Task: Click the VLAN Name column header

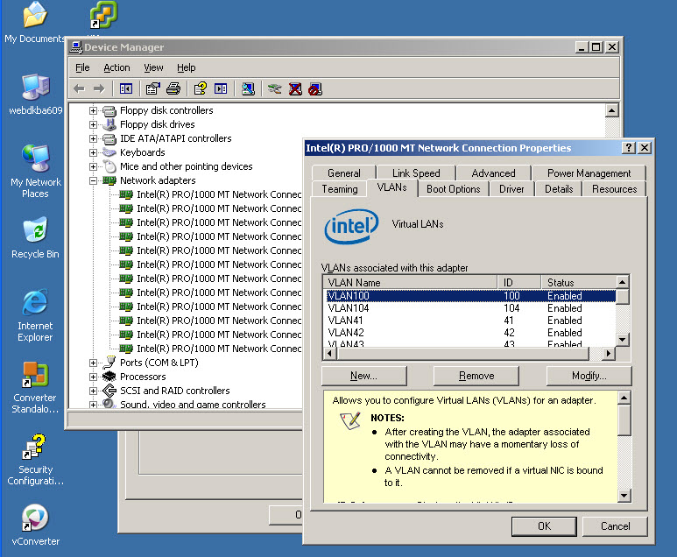Action: point(410,282)
